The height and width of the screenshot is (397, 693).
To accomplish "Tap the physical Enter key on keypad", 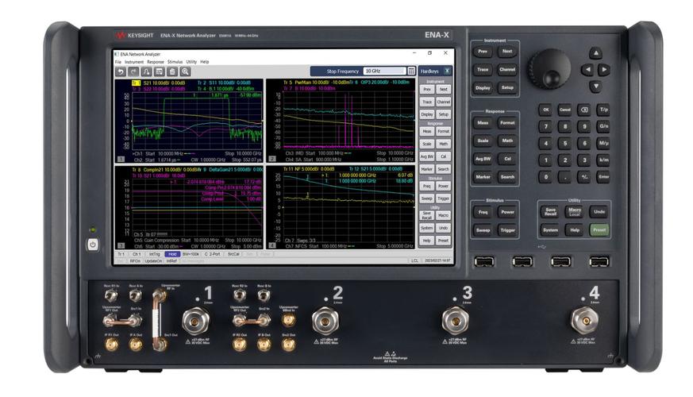I will click(604, 177).
